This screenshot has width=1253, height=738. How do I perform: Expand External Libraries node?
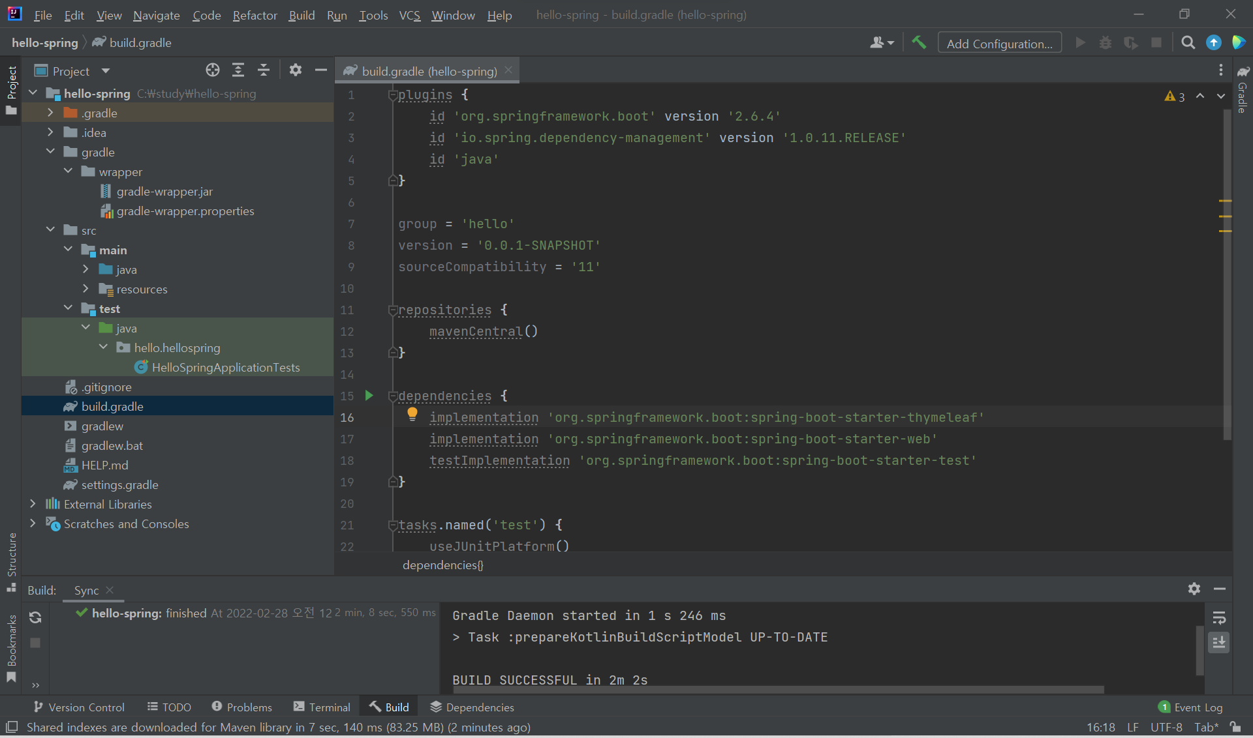[33, 504]
